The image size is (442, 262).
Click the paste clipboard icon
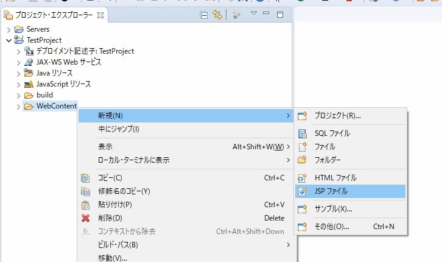tap(85, 205)
